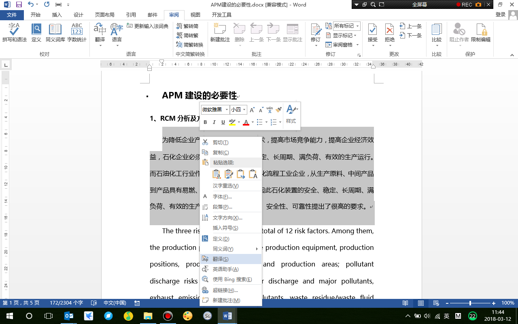518x324 pixels.
Task: Click word count 172/2304 in status bar
Action: click(66, 303)
